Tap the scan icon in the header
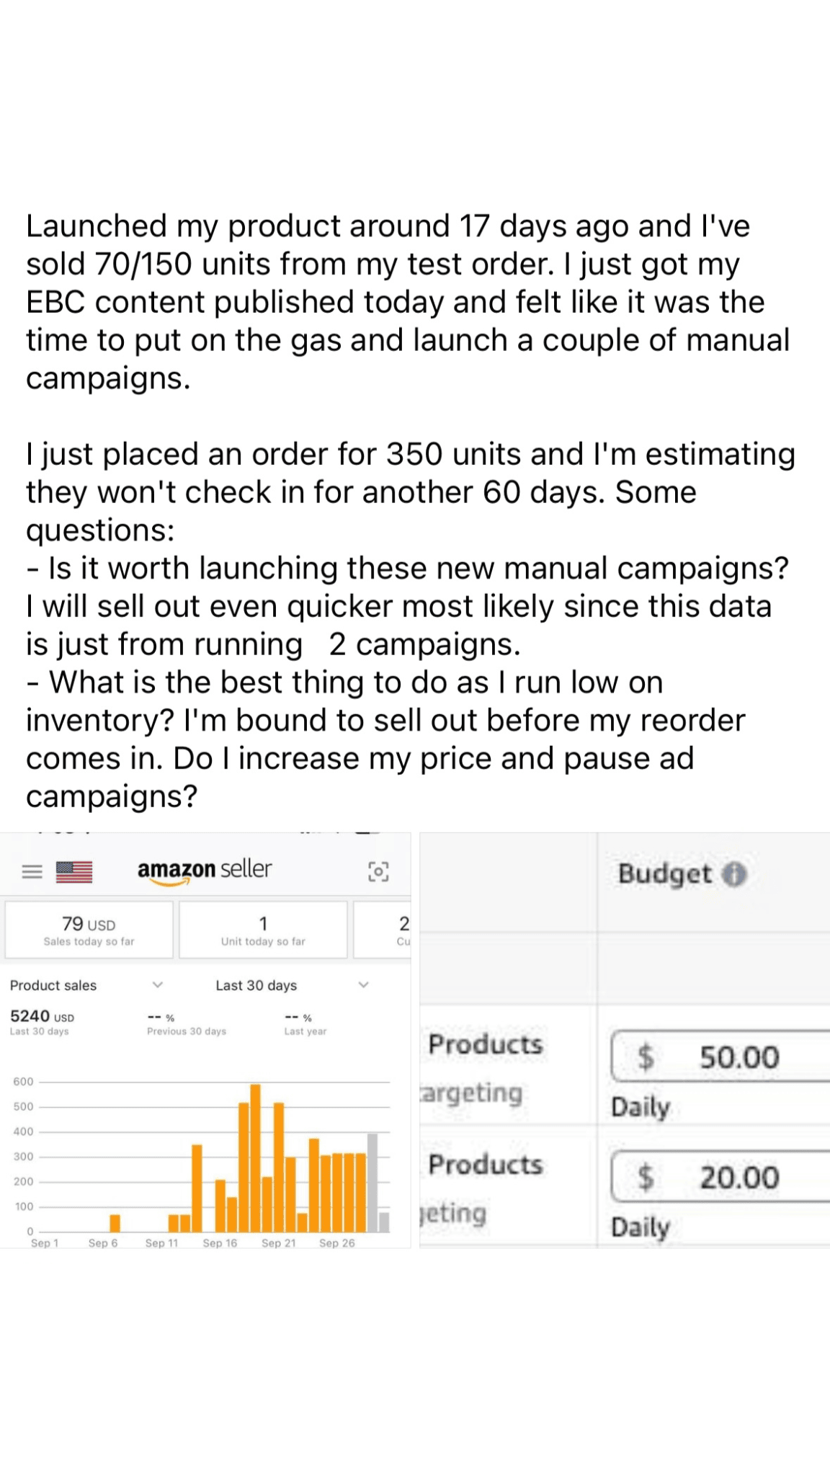The height and width of the screenshot is (1476, 830). 378,871
